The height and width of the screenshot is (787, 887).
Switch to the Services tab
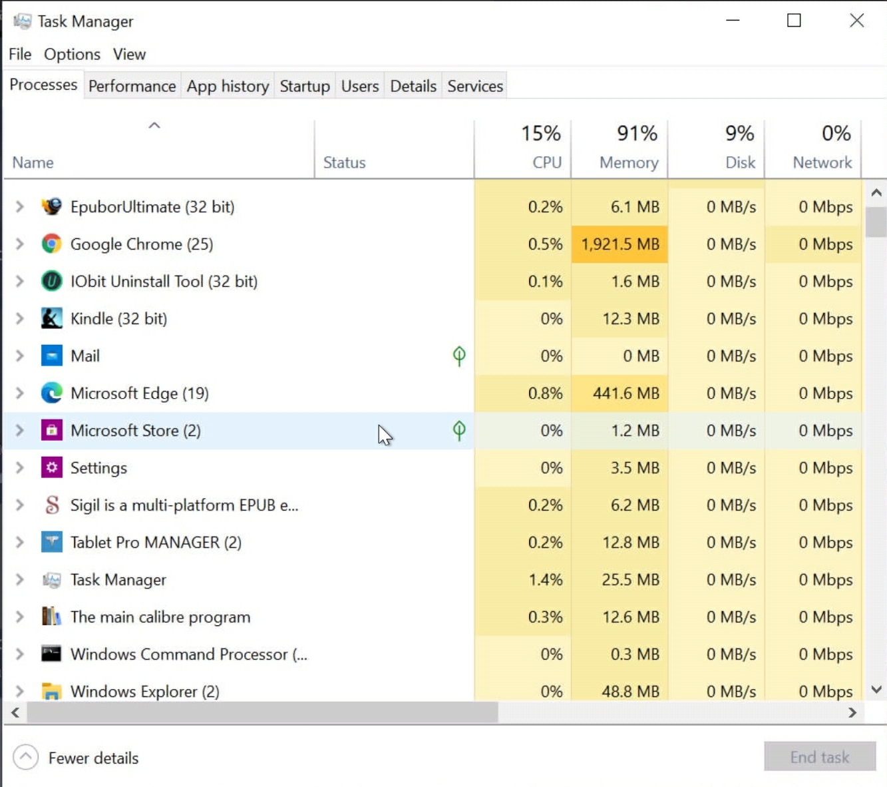[475, 86]
